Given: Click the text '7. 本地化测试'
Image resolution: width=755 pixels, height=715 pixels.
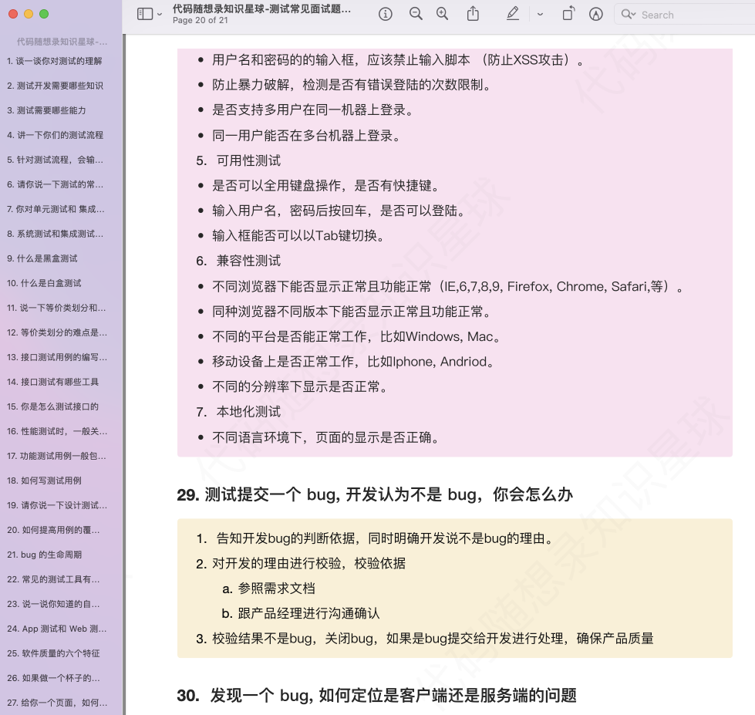Looking at the screenshot, I should (238, 412).
